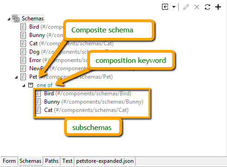Switch to the Paths tab
Viewport: 227px width, 167px height.
pos(52,161)
